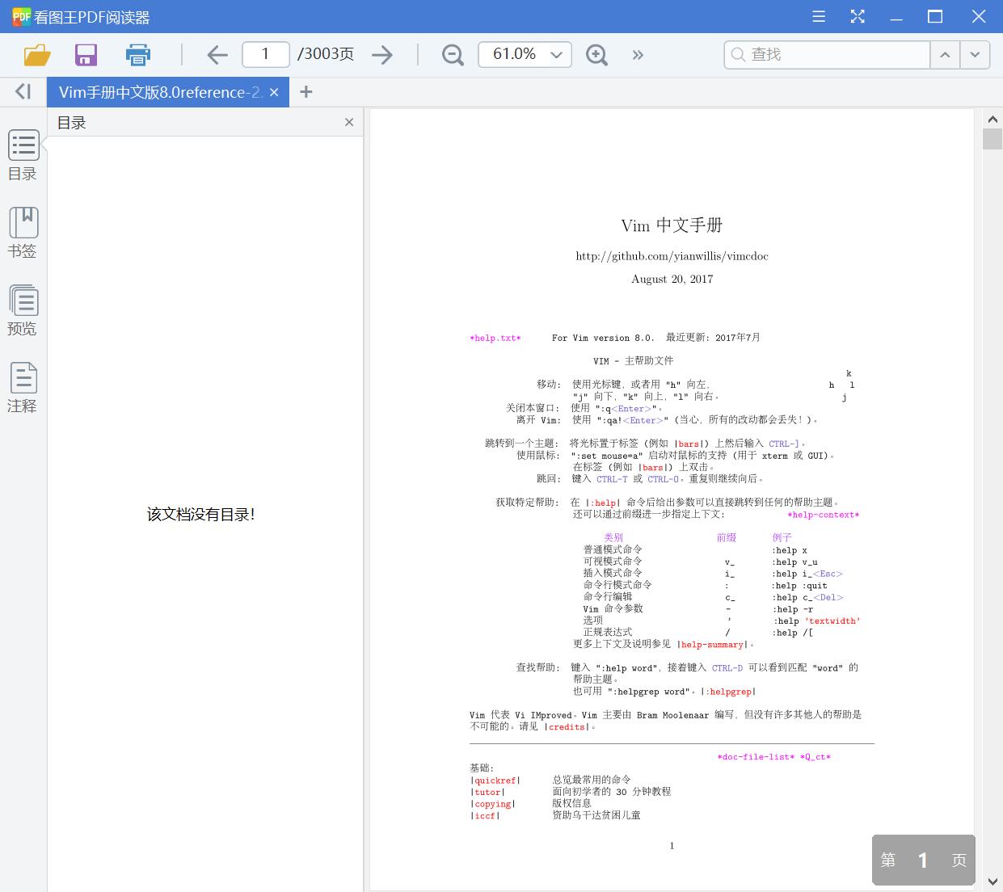Collapse the left sidebar panel
The width and height of the screenshot is (1003, 892).
pyautogui.click(x=23, y=92)
